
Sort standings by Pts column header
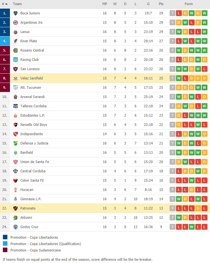(x=161, y=4)
